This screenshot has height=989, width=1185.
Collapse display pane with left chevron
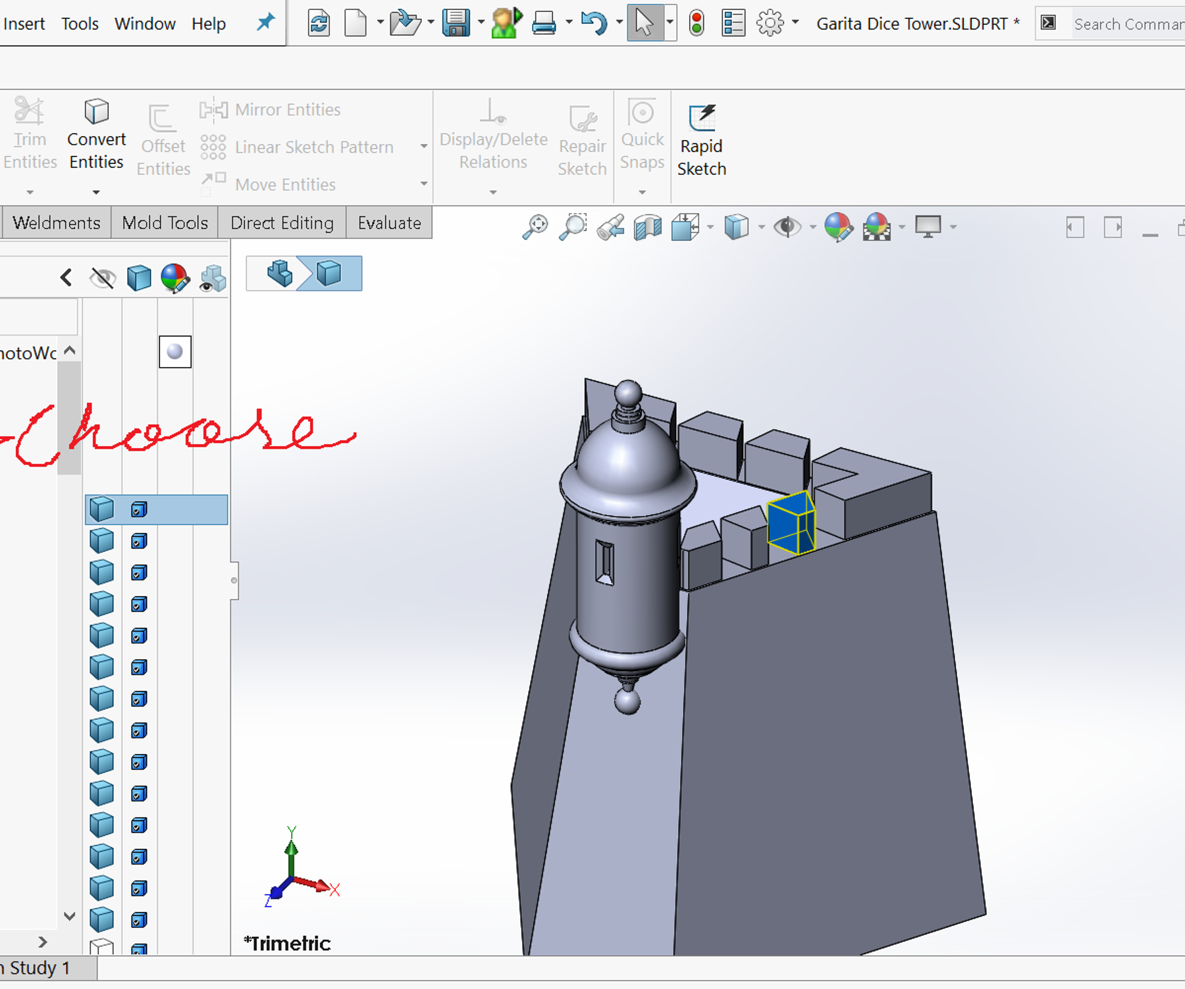(66, 278)
